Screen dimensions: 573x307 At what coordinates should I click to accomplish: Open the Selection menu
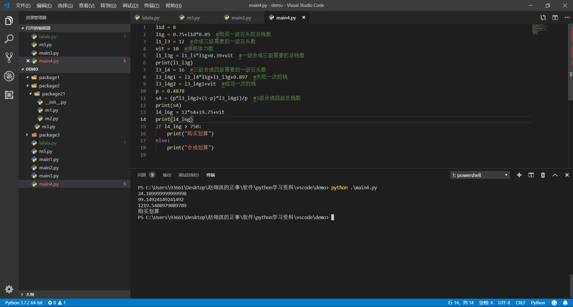[65, 5]
